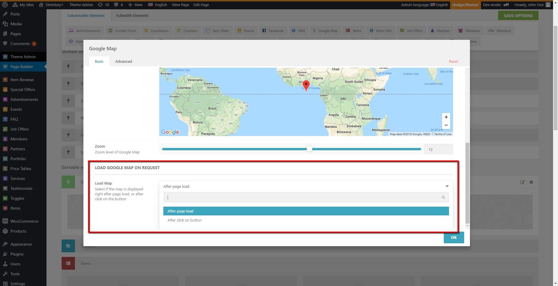Open the My Sites menu

pos(23,5)
